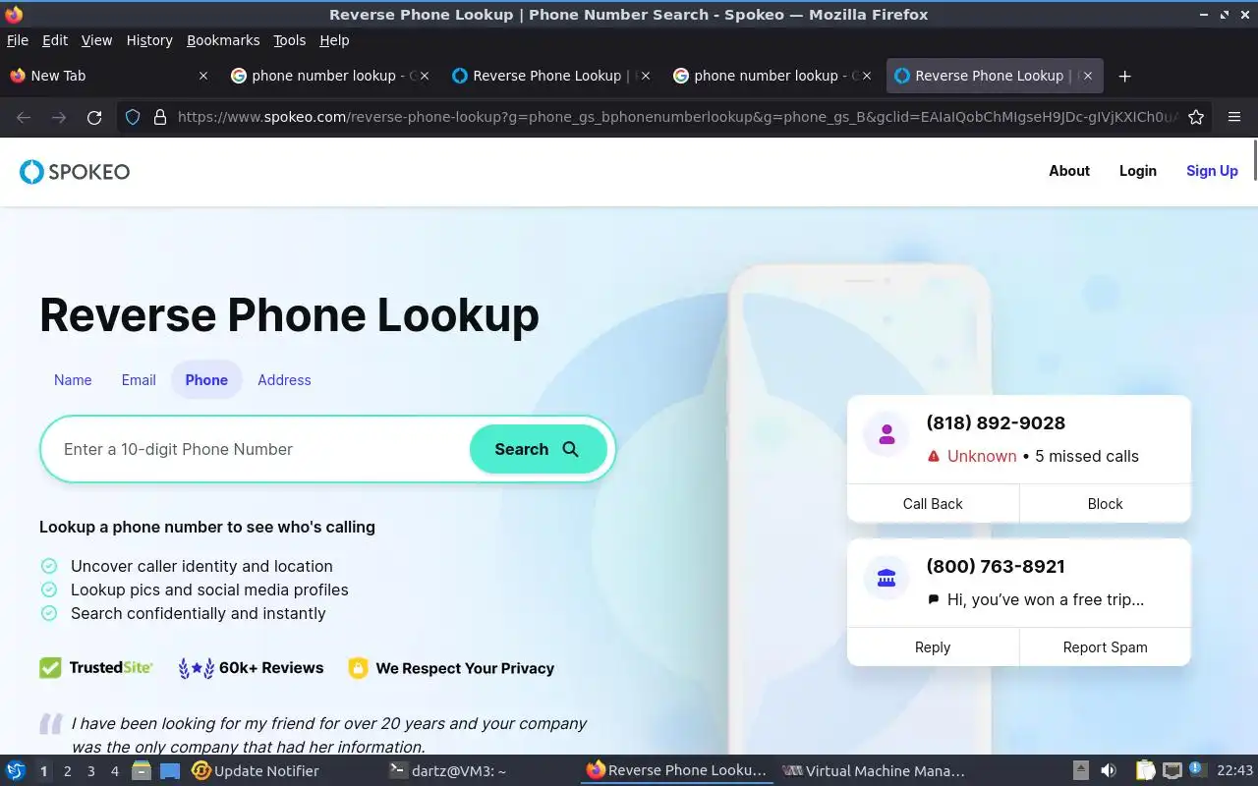Open the View menu
The height and width of the screenshot is (786, 1258).
[x=96, y=40]
